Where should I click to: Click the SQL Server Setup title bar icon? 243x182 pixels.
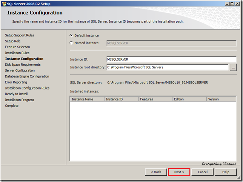pos(4,4)
